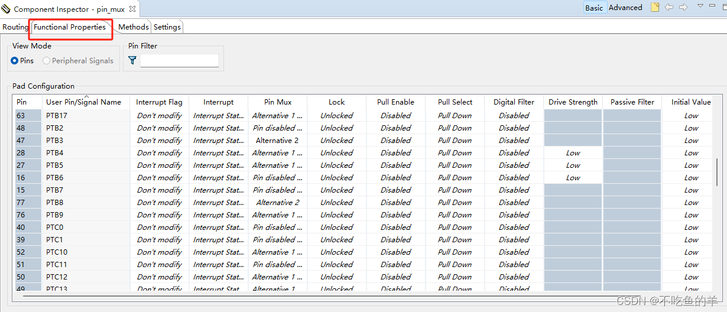The height and width of the screenshot is (312, 727).
Task: Click Pull Enable Disabled cell for PTB9
Action: tap(395, 214)
